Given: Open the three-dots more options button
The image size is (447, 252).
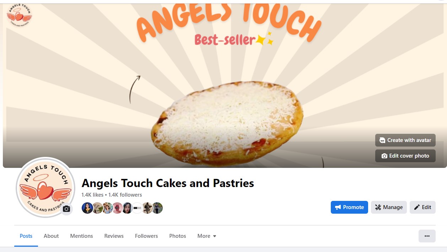Looking at the screenshot, I should (x=427, y=236).
